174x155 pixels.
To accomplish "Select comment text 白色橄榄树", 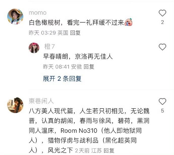I will (45, 22).
